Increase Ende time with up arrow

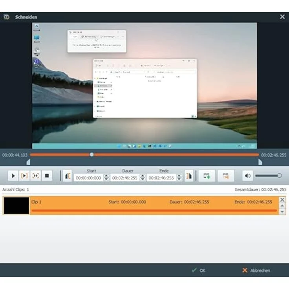point(179,176)
